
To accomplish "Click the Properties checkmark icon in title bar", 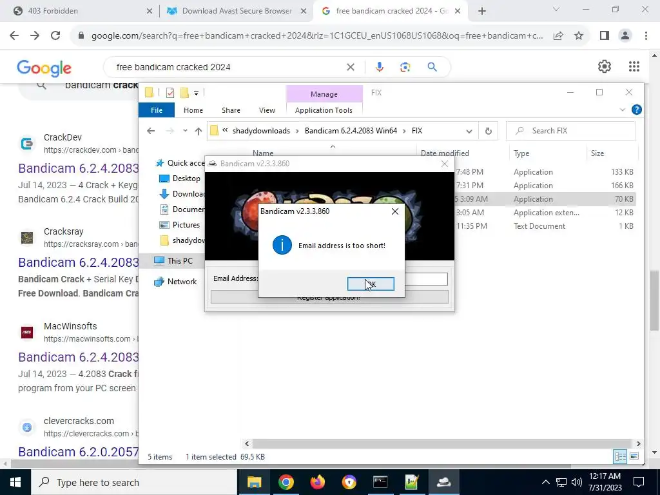I will point(170,93).
